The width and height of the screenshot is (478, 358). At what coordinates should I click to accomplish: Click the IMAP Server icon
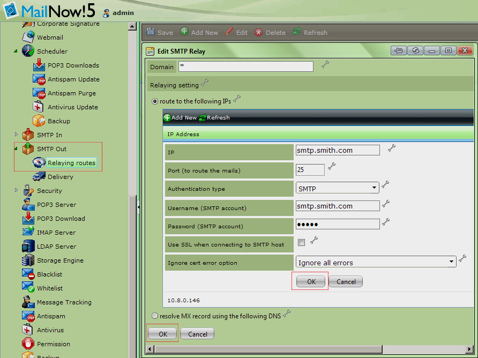[x=28, y=231]
